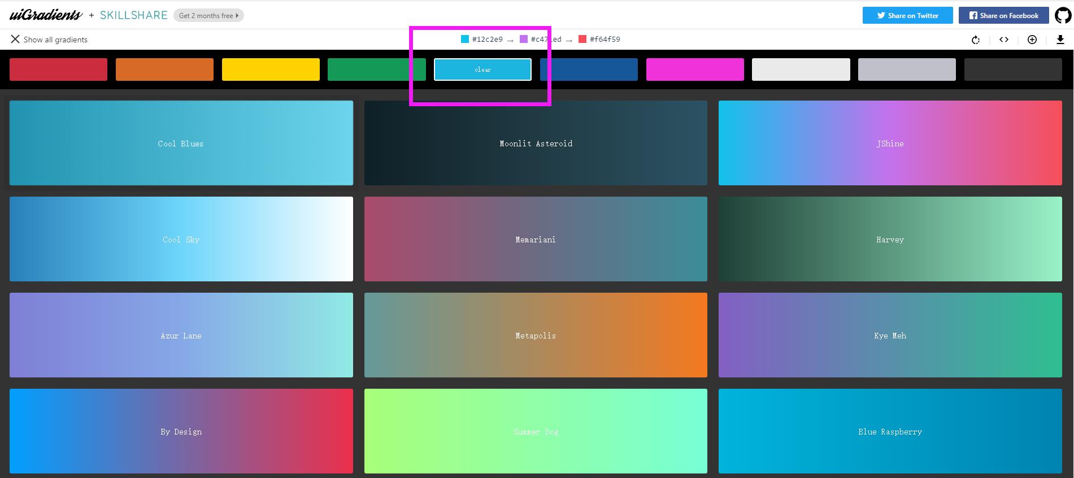Expand the Get 2 months free offer
1074x478 pixels.
[x=208, y=15]
